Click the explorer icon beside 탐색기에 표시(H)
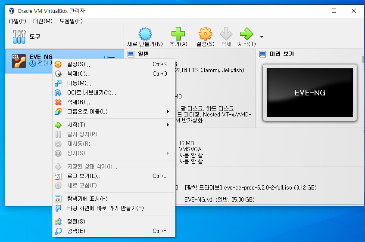 [58, 199]
